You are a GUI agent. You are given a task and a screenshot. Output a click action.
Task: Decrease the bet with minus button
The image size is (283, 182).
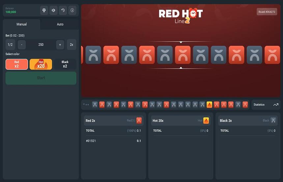point(22,44)
